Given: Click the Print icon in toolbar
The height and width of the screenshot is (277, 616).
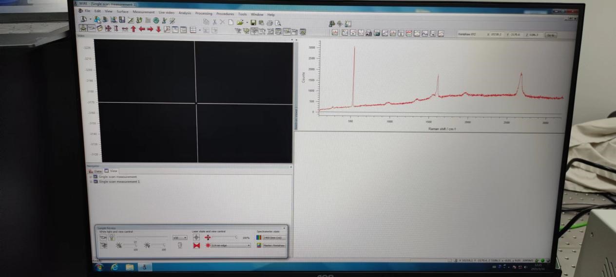Looking at the screenshot, I should [269, 22].
